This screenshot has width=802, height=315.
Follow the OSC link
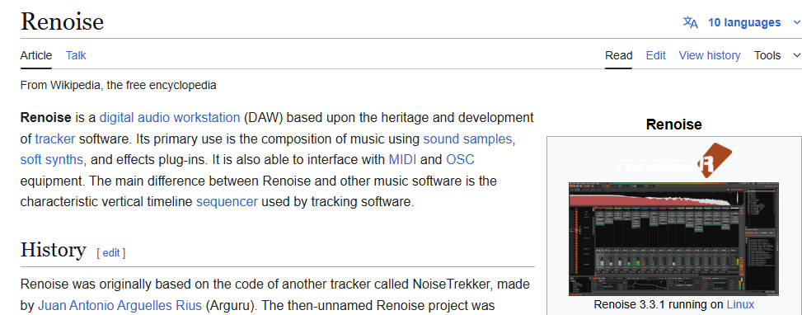pos(460,159)
